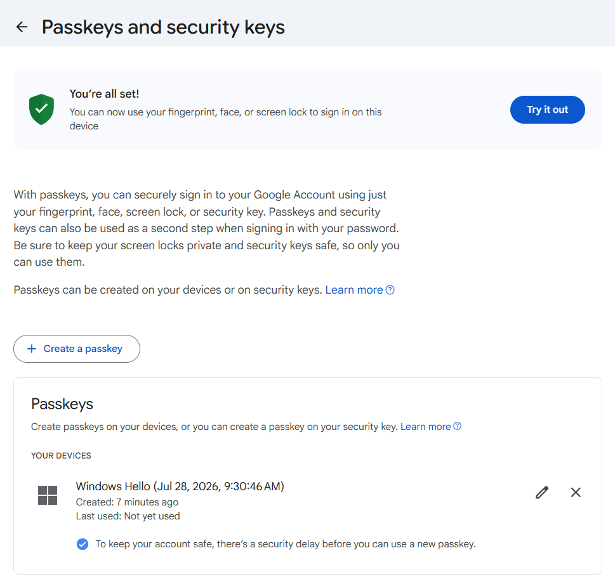The width and height of the screenshot is (615, 586).
Task: Click the Passkeys card heading
Action: click(62, 404)
